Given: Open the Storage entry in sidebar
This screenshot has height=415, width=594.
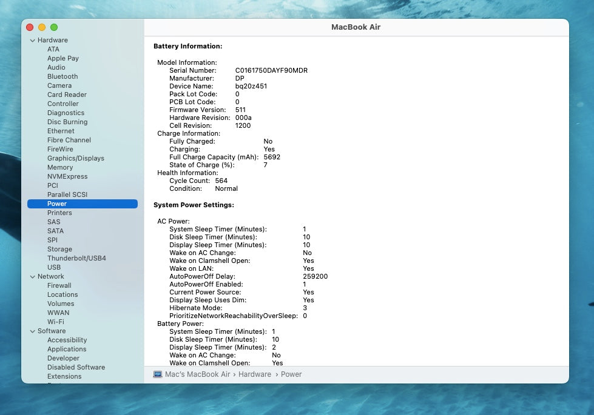Looking at the screenshot, I should coord(59,249).
